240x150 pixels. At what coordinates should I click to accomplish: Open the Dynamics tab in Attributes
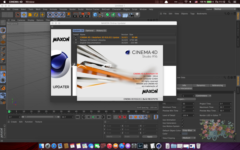click(x=201, y=85)
